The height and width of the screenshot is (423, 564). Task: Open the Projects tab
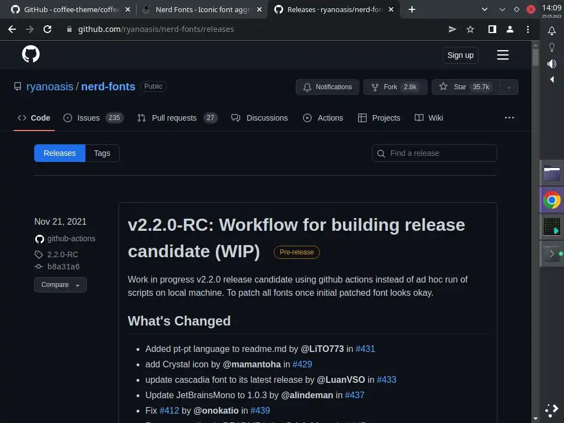tap(379, 118)
